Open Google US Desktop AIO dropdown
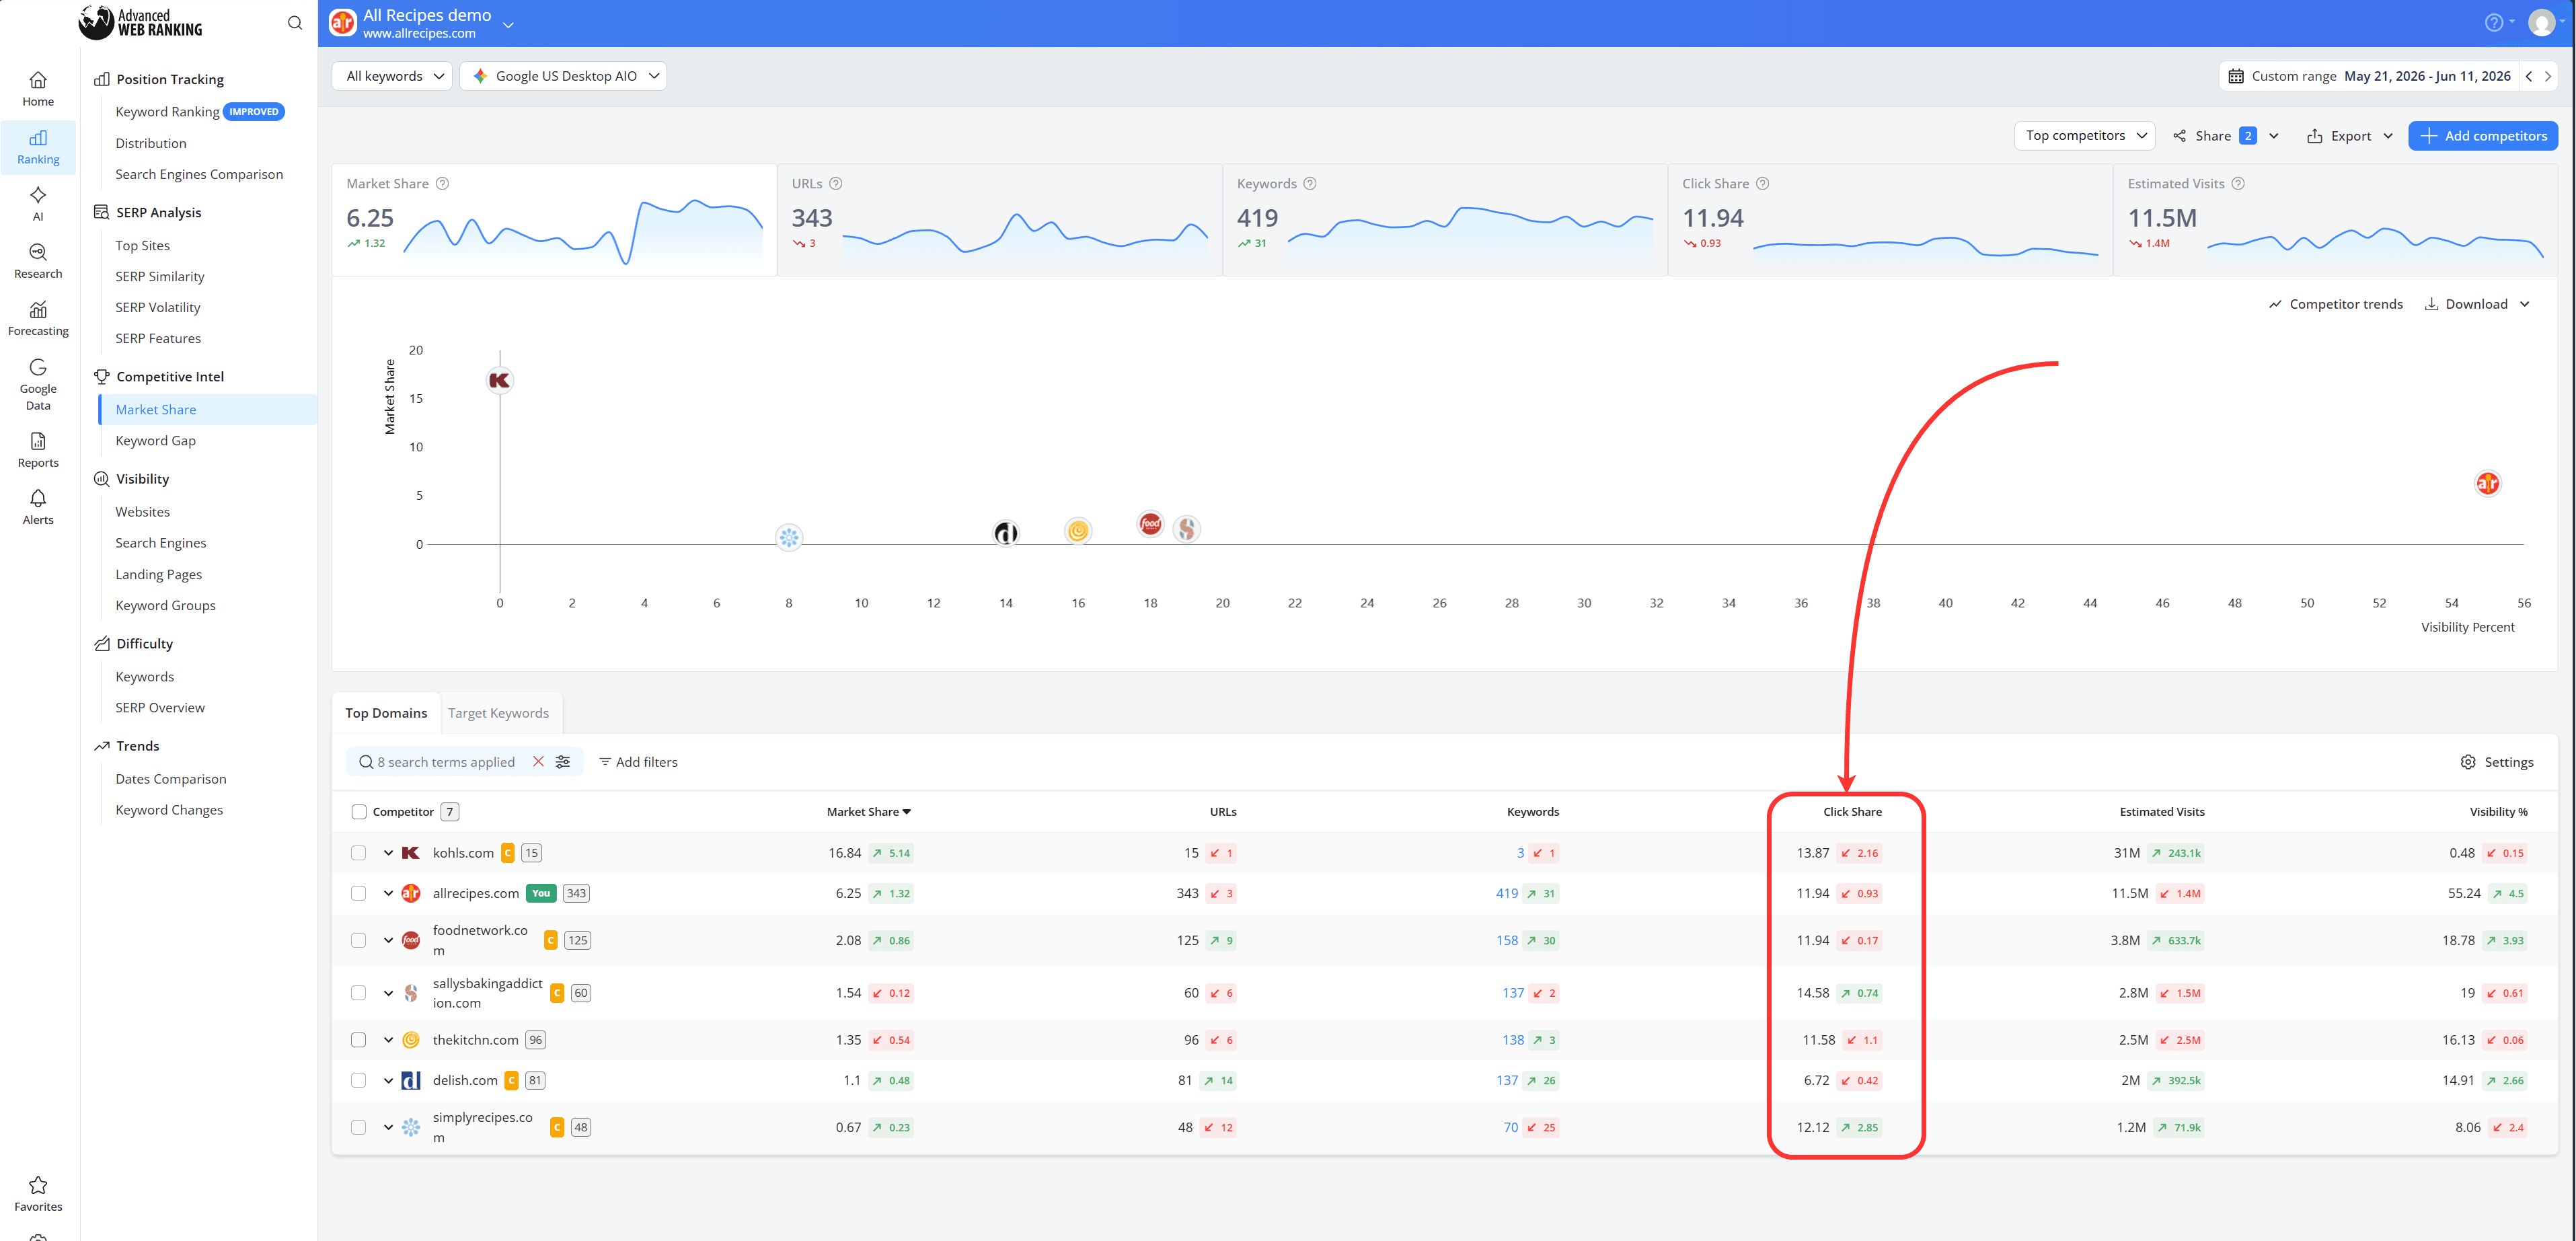2576x1241 pixels. coord(564,76)
